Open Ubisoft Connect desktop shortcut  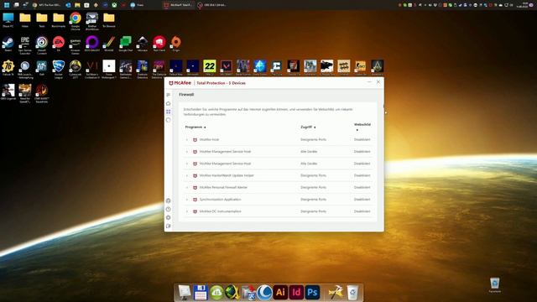coord(42,44)
